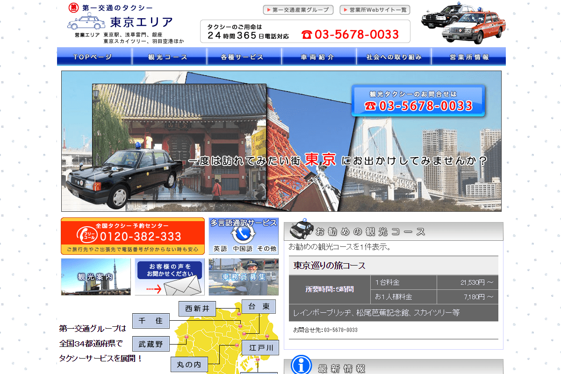
Task: Open the 各種サービス menu item
Action: coord(244,57)
